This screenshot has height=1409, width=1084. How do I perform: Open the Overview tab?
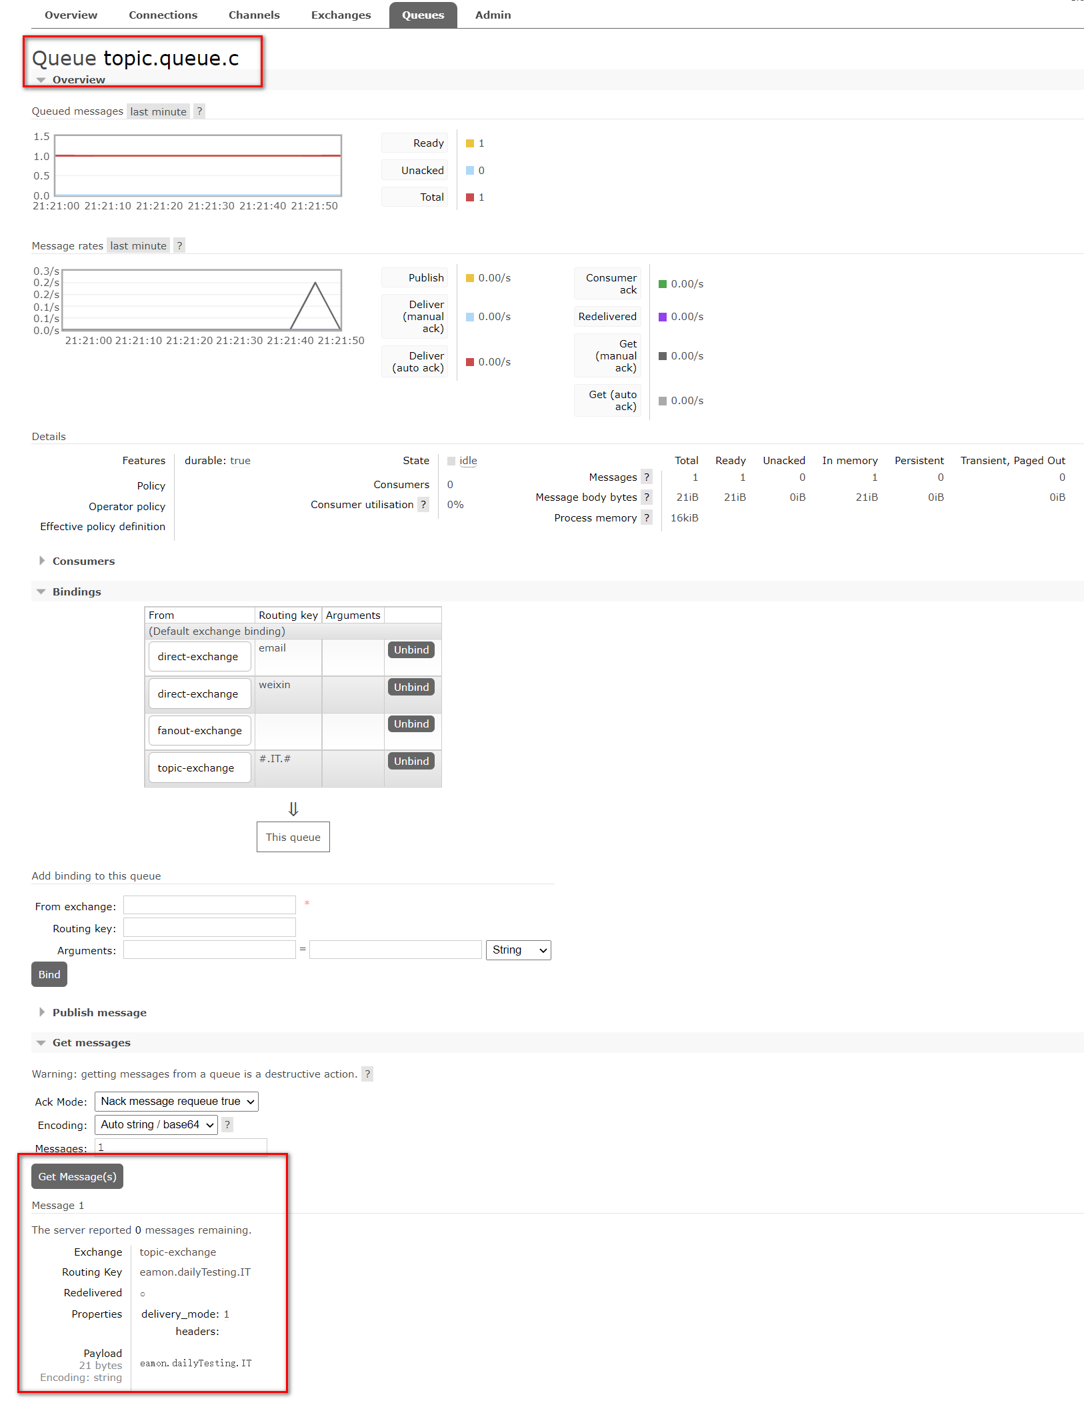pyautogui.click(x=71, y=15)
